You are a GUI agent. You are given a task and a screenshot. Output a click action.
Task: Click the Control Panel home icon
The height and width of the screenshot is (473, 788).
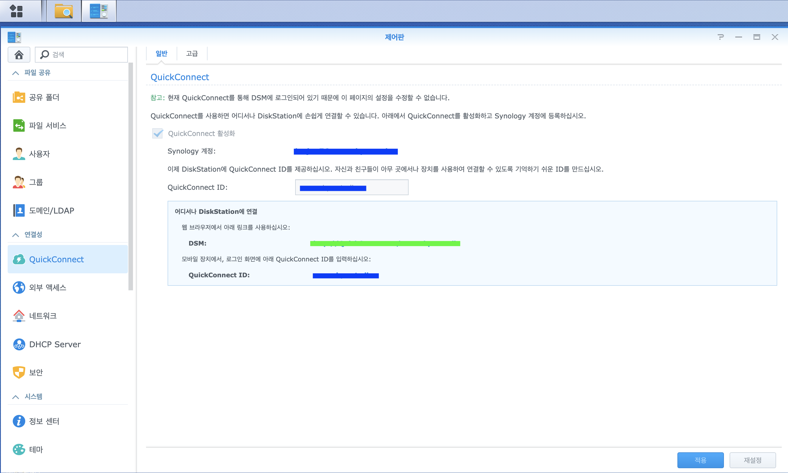(19, 54)
